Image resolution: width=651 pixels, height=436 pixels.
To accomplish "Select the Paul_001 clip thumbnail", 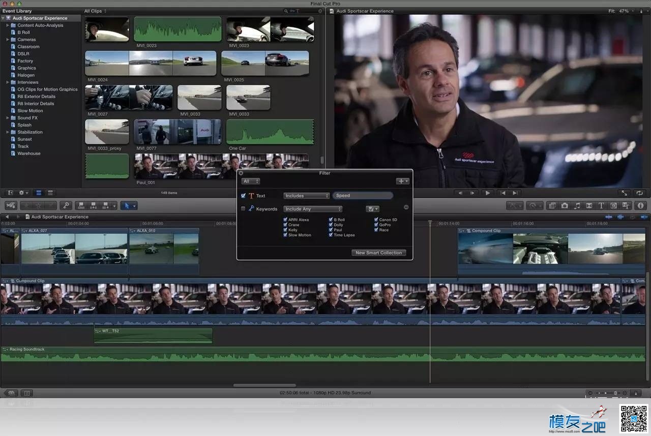I will coord(221,166).
